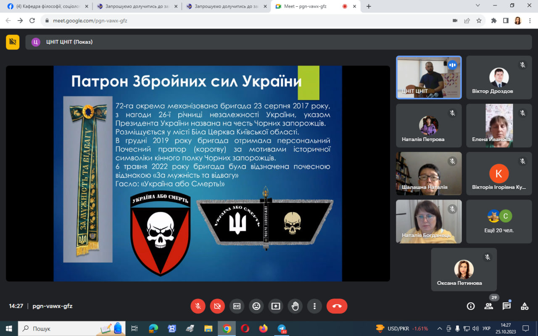538x336 pixels.
Task: Show the participants people panel
Action: click(x=489, y=306)
